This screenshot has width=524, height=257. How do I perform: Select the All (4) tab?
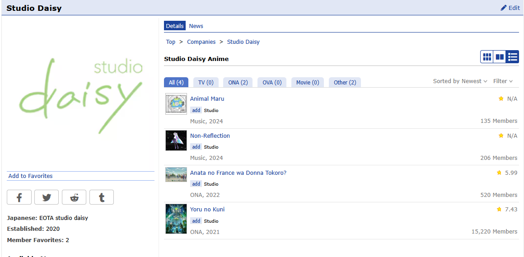[x=176, y=83]
